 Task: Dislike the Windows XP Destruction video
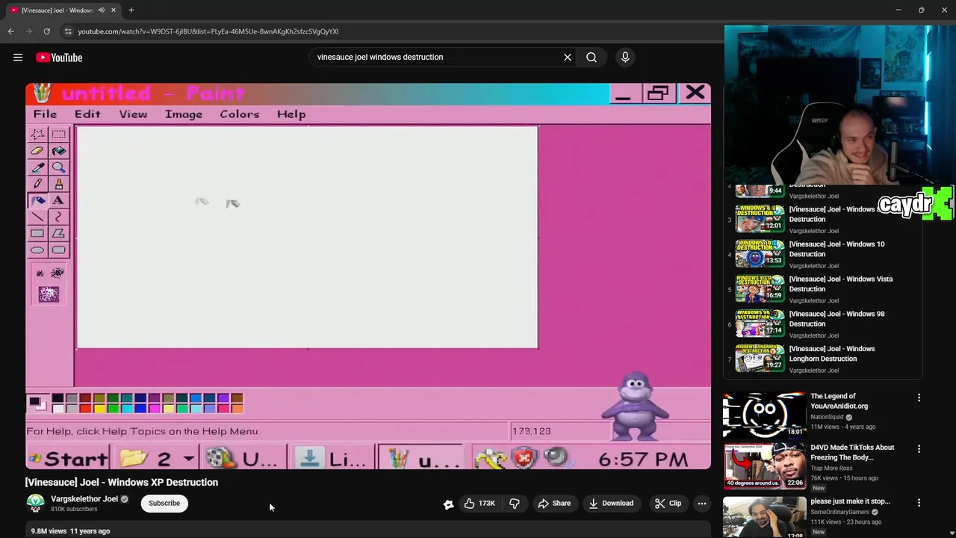coord(515,504)
